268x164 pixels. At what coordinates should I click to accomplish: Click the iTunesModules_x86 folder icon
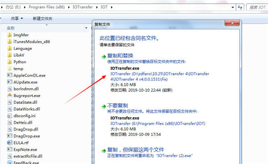pos(9,41)
